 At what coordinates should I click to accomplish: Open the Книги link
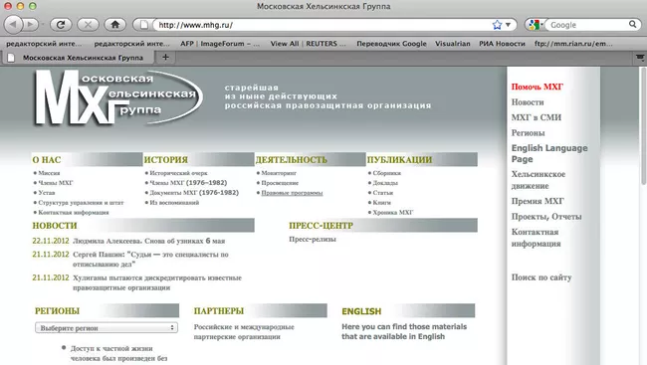(x=381, y=203)
